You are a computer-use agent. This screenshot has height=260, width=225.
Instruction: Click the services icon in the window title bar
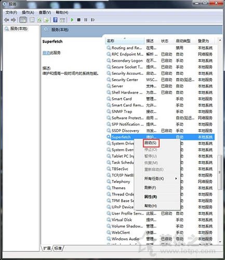[x=5, y=4]
